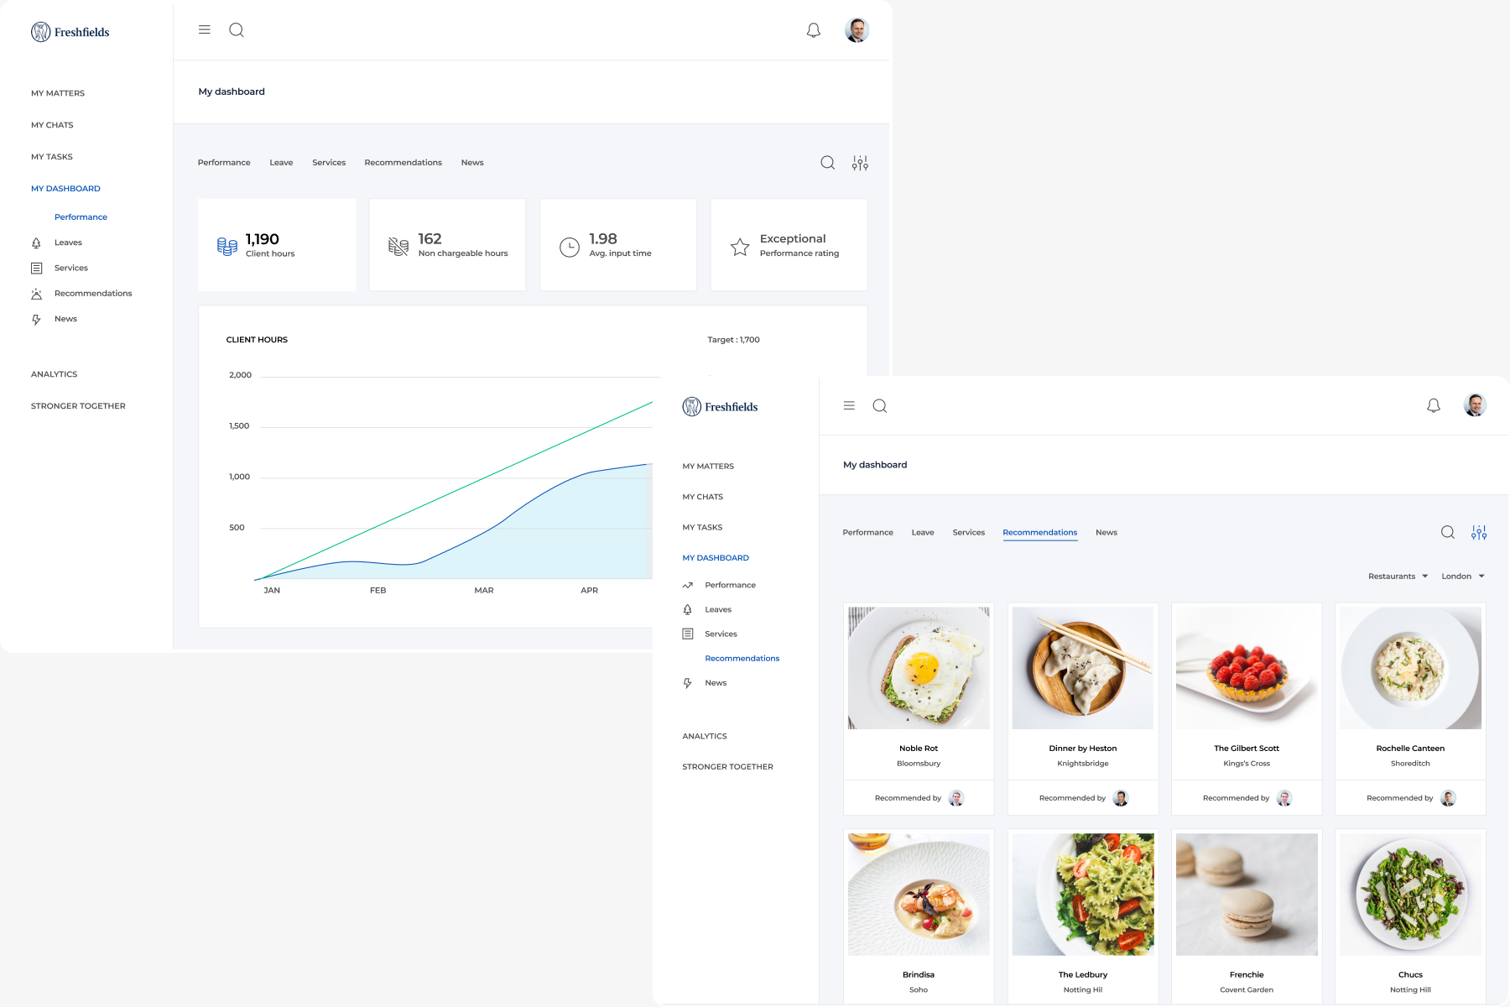Open the highlighted Recommendations link in sidebar
1510x1007 pixels.
[742, 659]
